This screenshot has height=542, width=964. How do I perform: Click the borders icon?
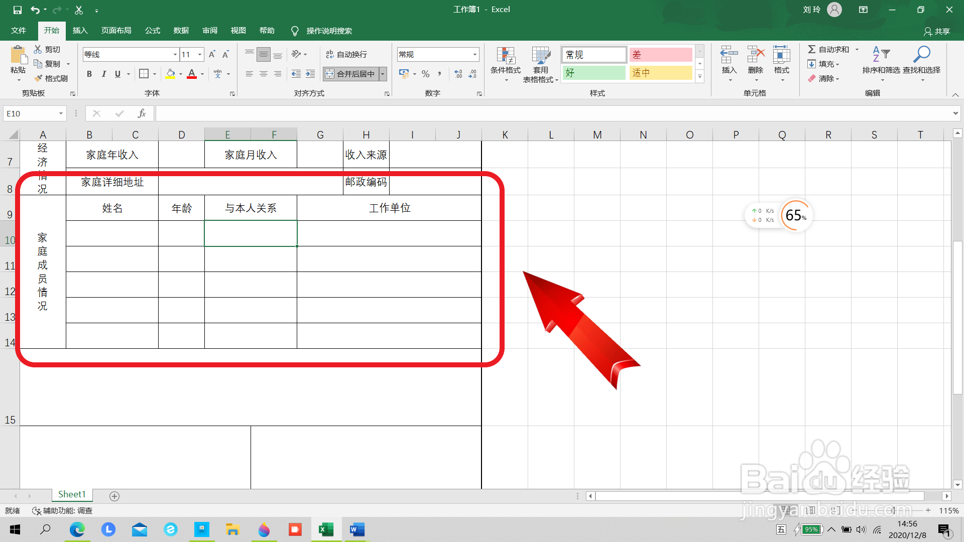pyautogui.click(x=144, y=74)
